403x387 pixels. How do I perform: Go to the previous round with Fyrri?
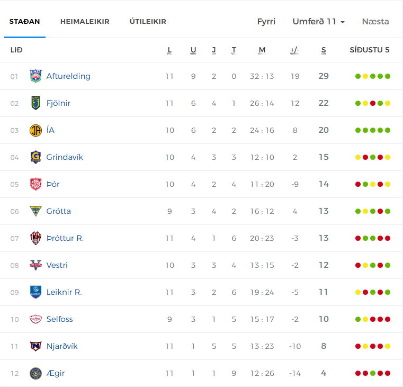[x=266, y=22]
